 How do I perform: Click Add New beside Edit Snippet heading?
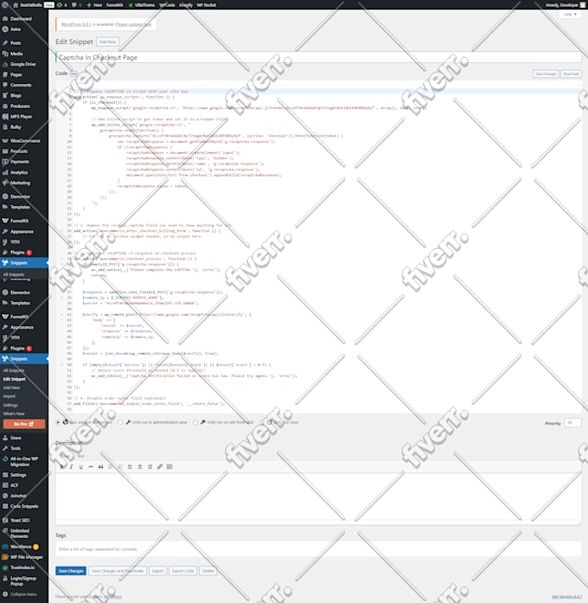107,42
